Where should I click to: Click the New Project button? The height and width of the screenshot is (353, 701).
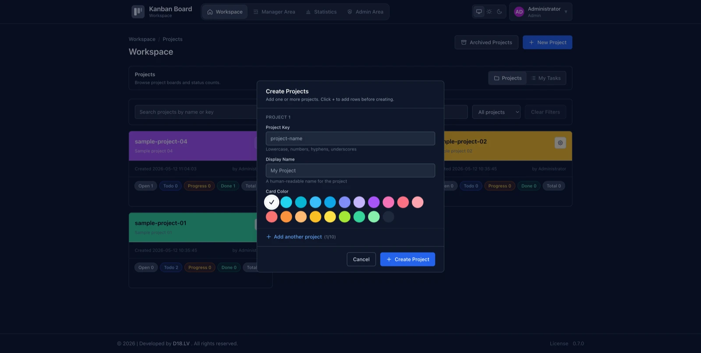click(547, 42)
